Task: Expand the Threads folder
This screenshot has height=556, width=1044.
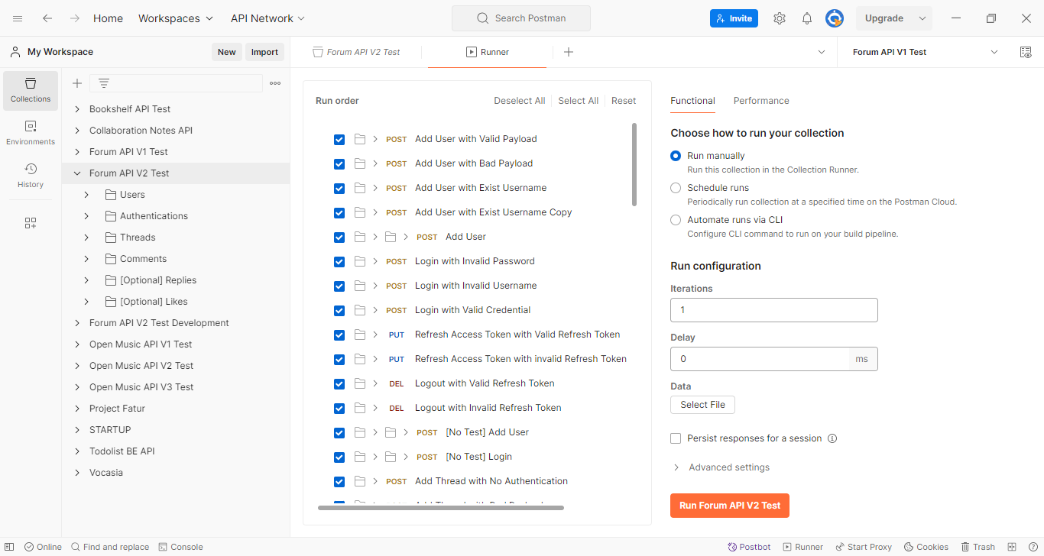Action: pos(86,238)
